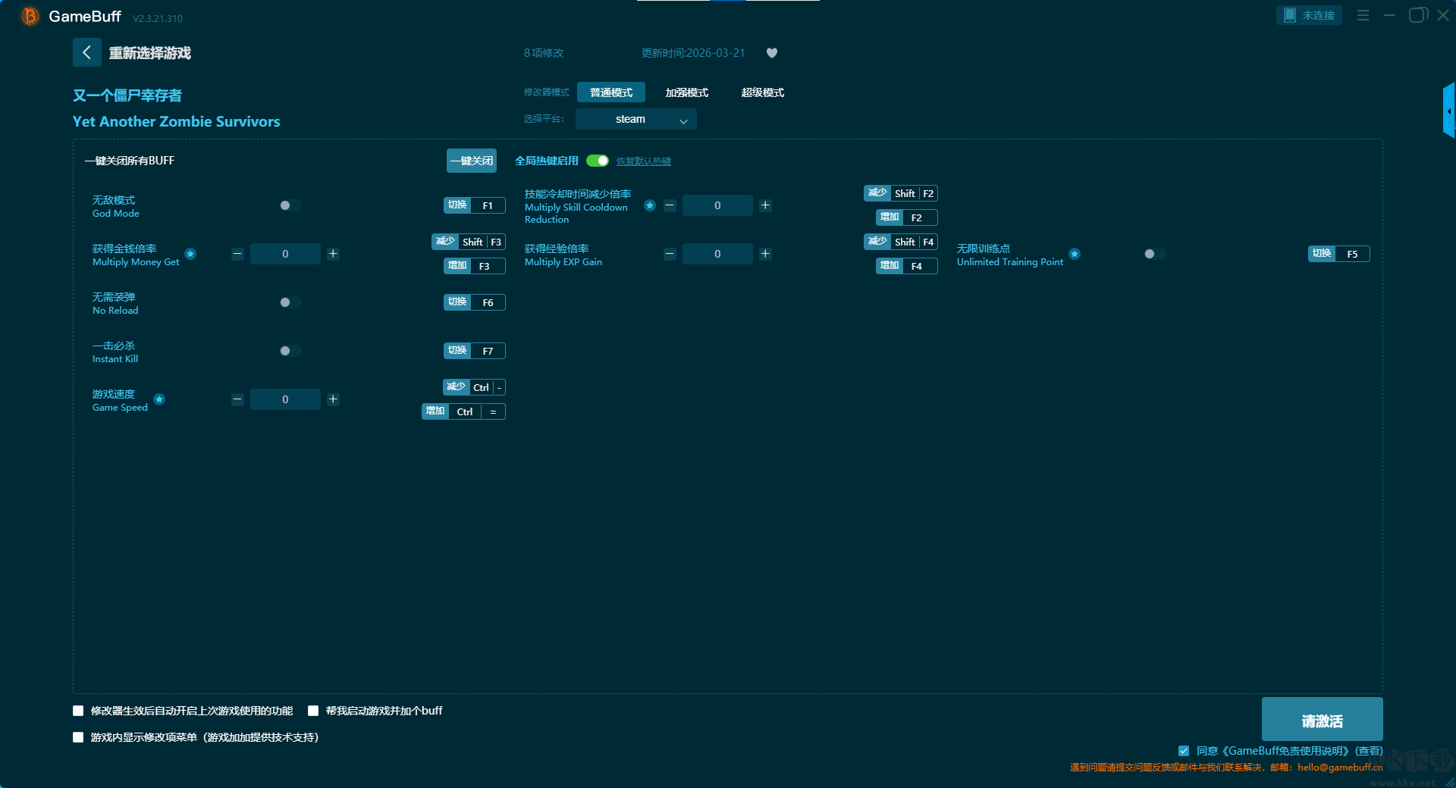Open the hamburger menu in title bar
This screenshot has height=788, width=1456.
click(1363, 15)
